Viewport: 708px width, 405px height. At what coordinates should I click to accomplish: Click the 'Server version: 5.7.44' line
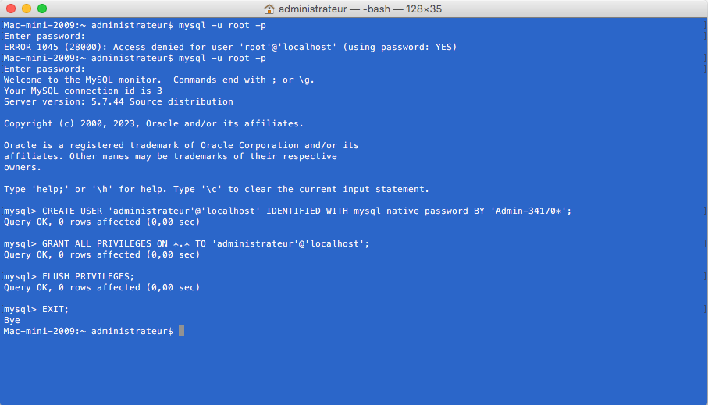pyautogui.click(x=119, y=101)
